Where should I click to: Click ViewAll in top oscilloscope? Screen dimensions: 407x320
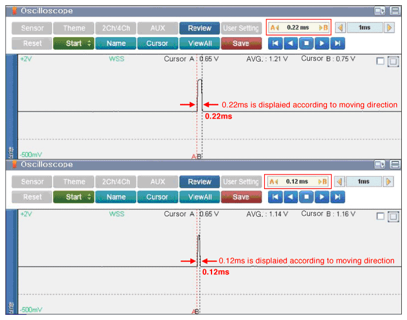point(199,43)
